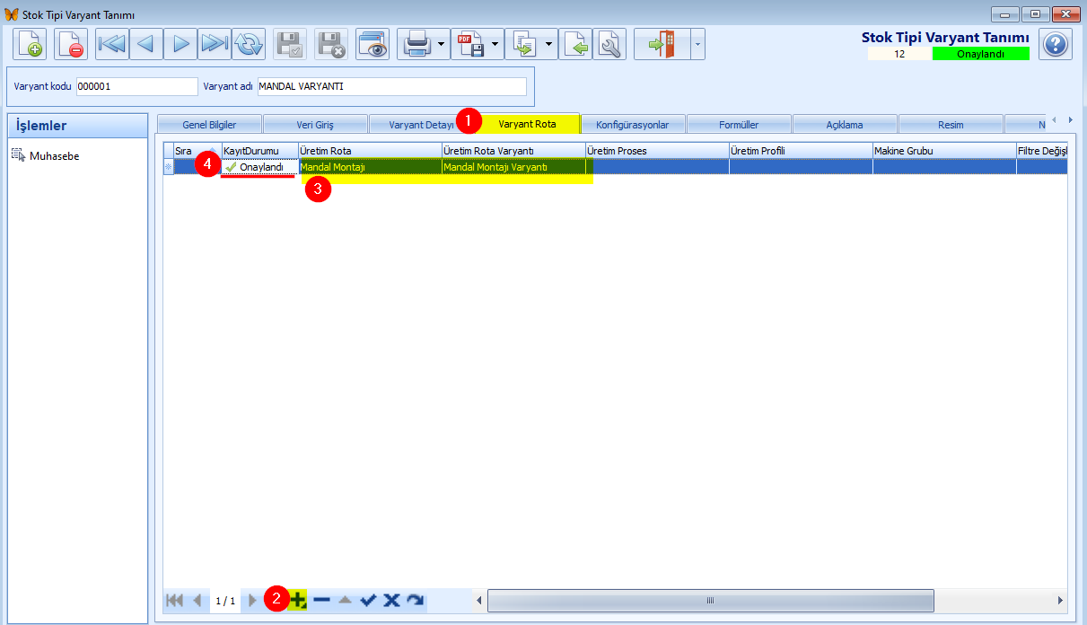Expand the exit door dropdown arrow

click(697, 44)
